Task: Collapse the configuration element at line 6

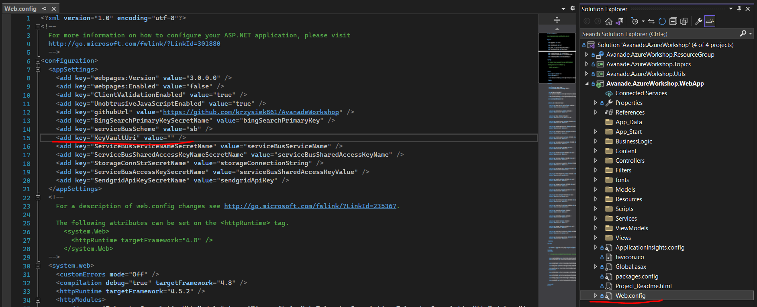Action: point(38,61)
